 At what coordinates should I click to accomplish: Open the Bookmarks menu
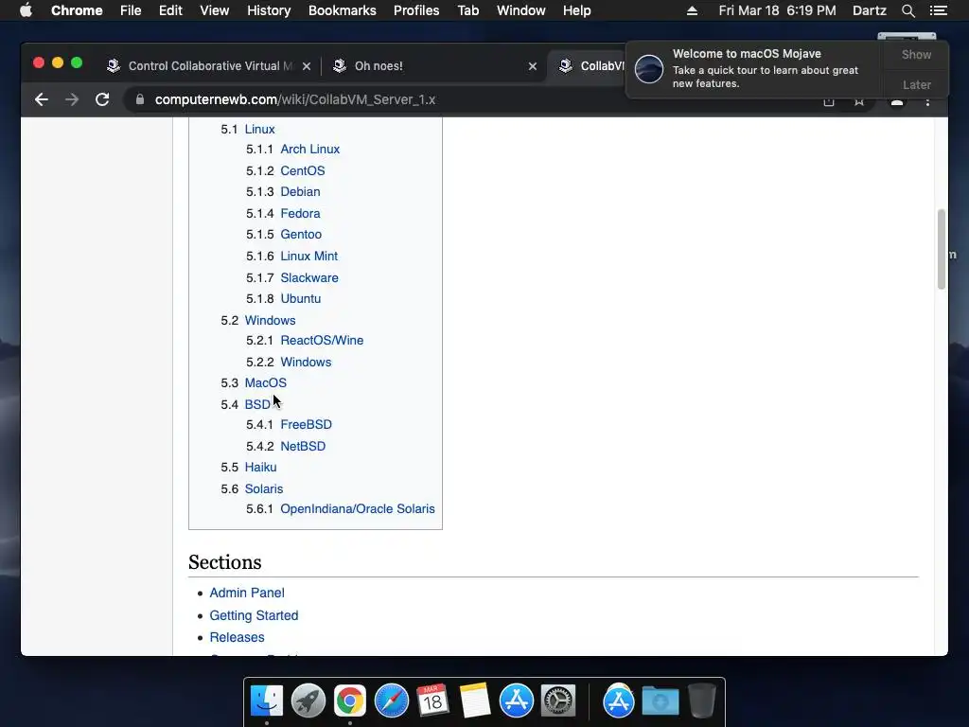tap(343, 10)
